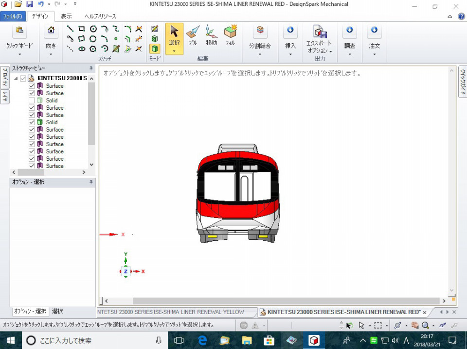The width and height of the screenshot is (467, 349).
Task: Click the Zoom magnifier in status bar
Action: 425,325
